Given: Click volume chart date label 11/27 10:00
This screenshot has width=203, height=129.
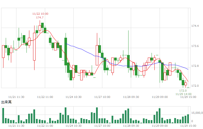Looking at the screenshot, I should click(102, 126).
